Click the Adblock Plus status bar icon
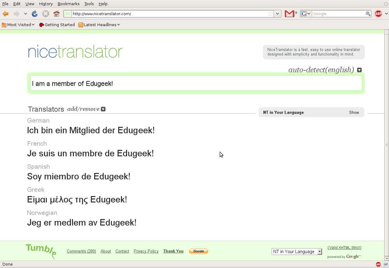389x268 pixels. coord(378,264)
